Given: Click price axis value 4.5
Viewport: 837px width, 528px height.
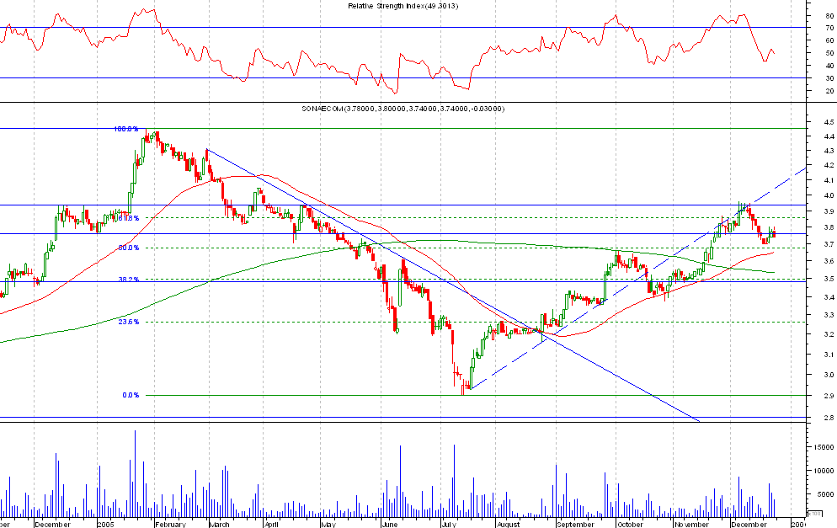Looking at the screenshot, I should tap(829, 122).
